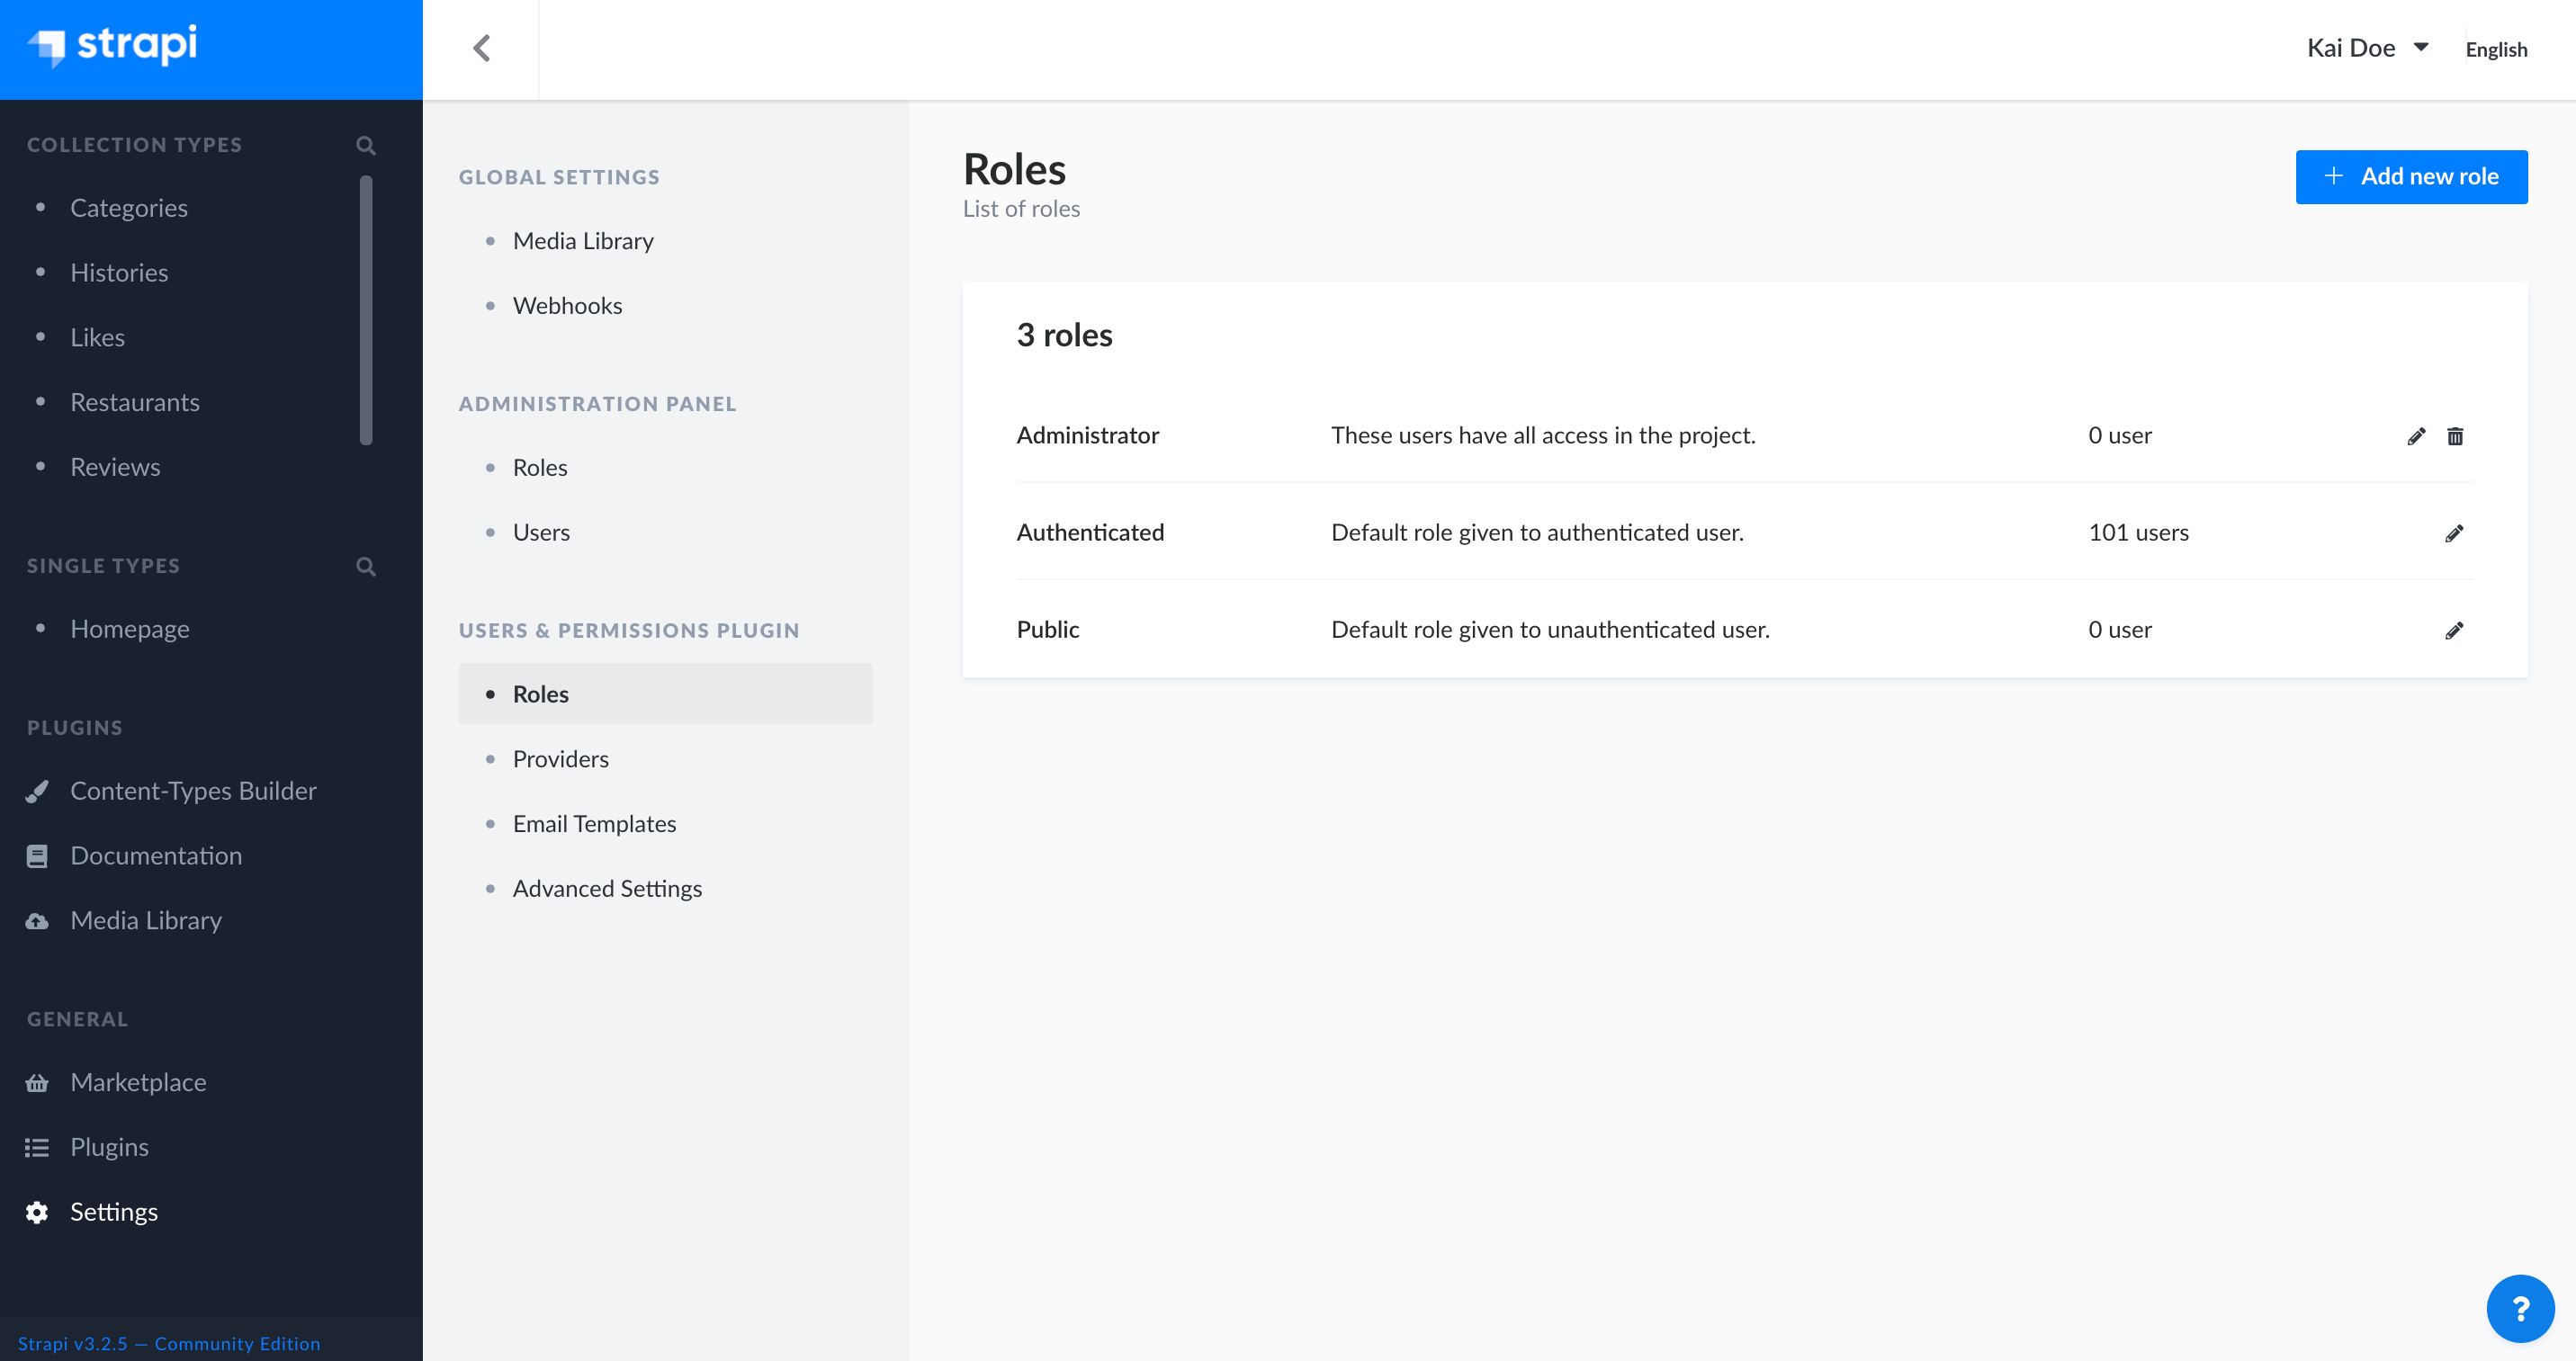This screenshot has width=2576, height=1361.
Task: Open the Documentation plugin
Action: (x=156, y=855)
